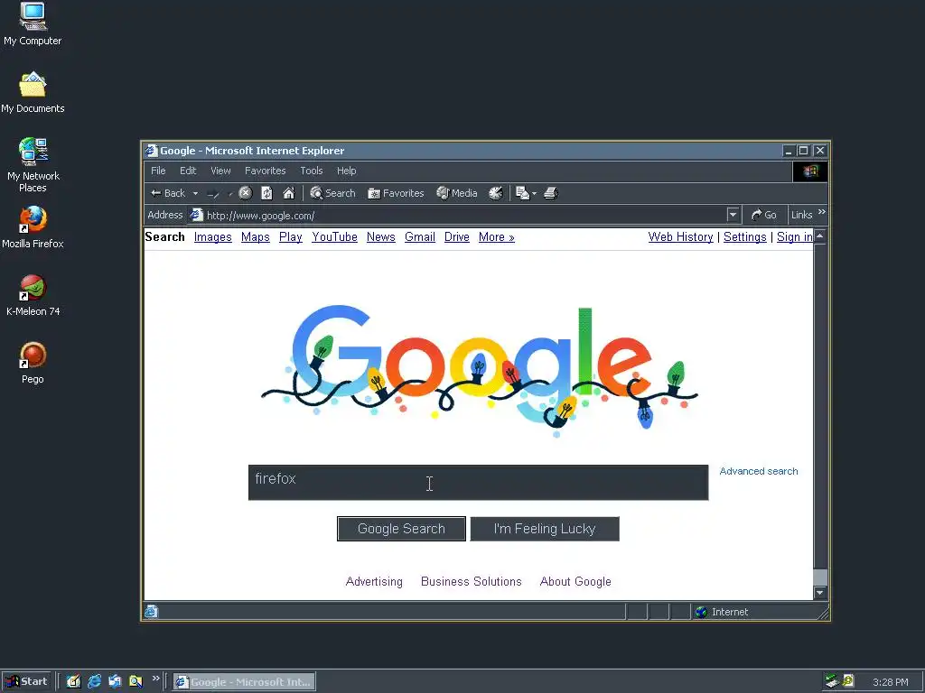Expand the Links toolbar chevron
This screenshot has width=925, height=693.
point(822,212)
